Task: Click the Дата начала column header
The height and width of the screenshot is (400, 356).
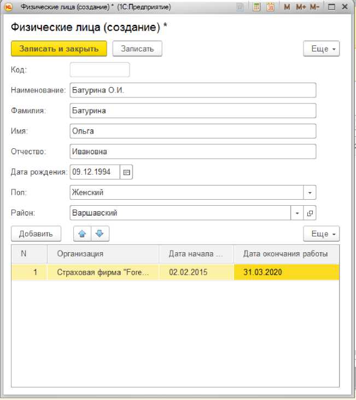Action: [x=196, y=254]
